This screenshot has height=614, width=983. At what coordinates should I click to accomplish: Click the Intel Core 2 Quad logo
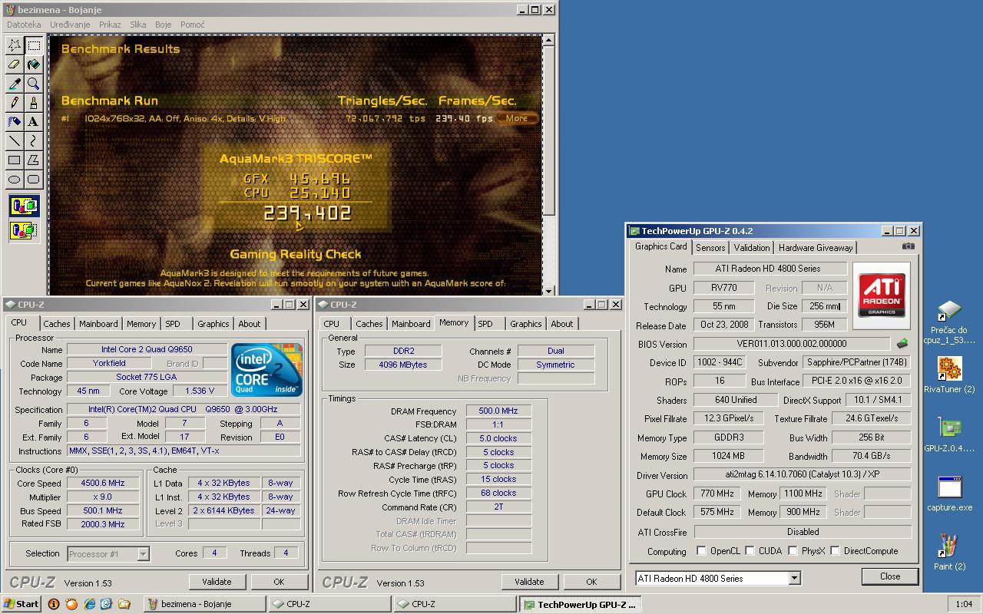click(266, 369)
